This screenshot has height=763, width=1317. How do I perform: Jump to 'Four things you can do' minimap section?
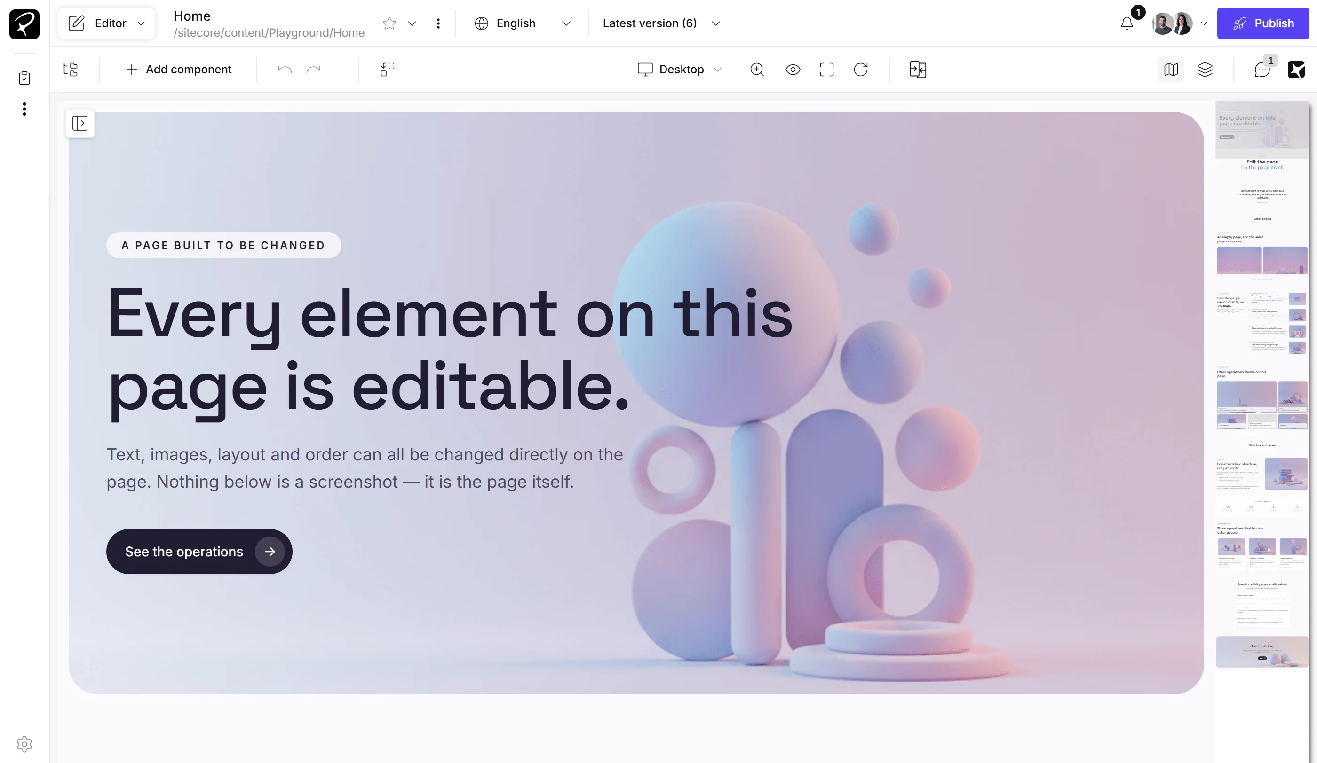1262,324
